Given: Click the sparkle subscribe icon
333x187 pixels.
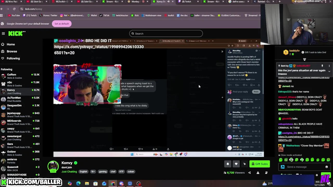Looking at the screenshot, I should tap(245, 164).
